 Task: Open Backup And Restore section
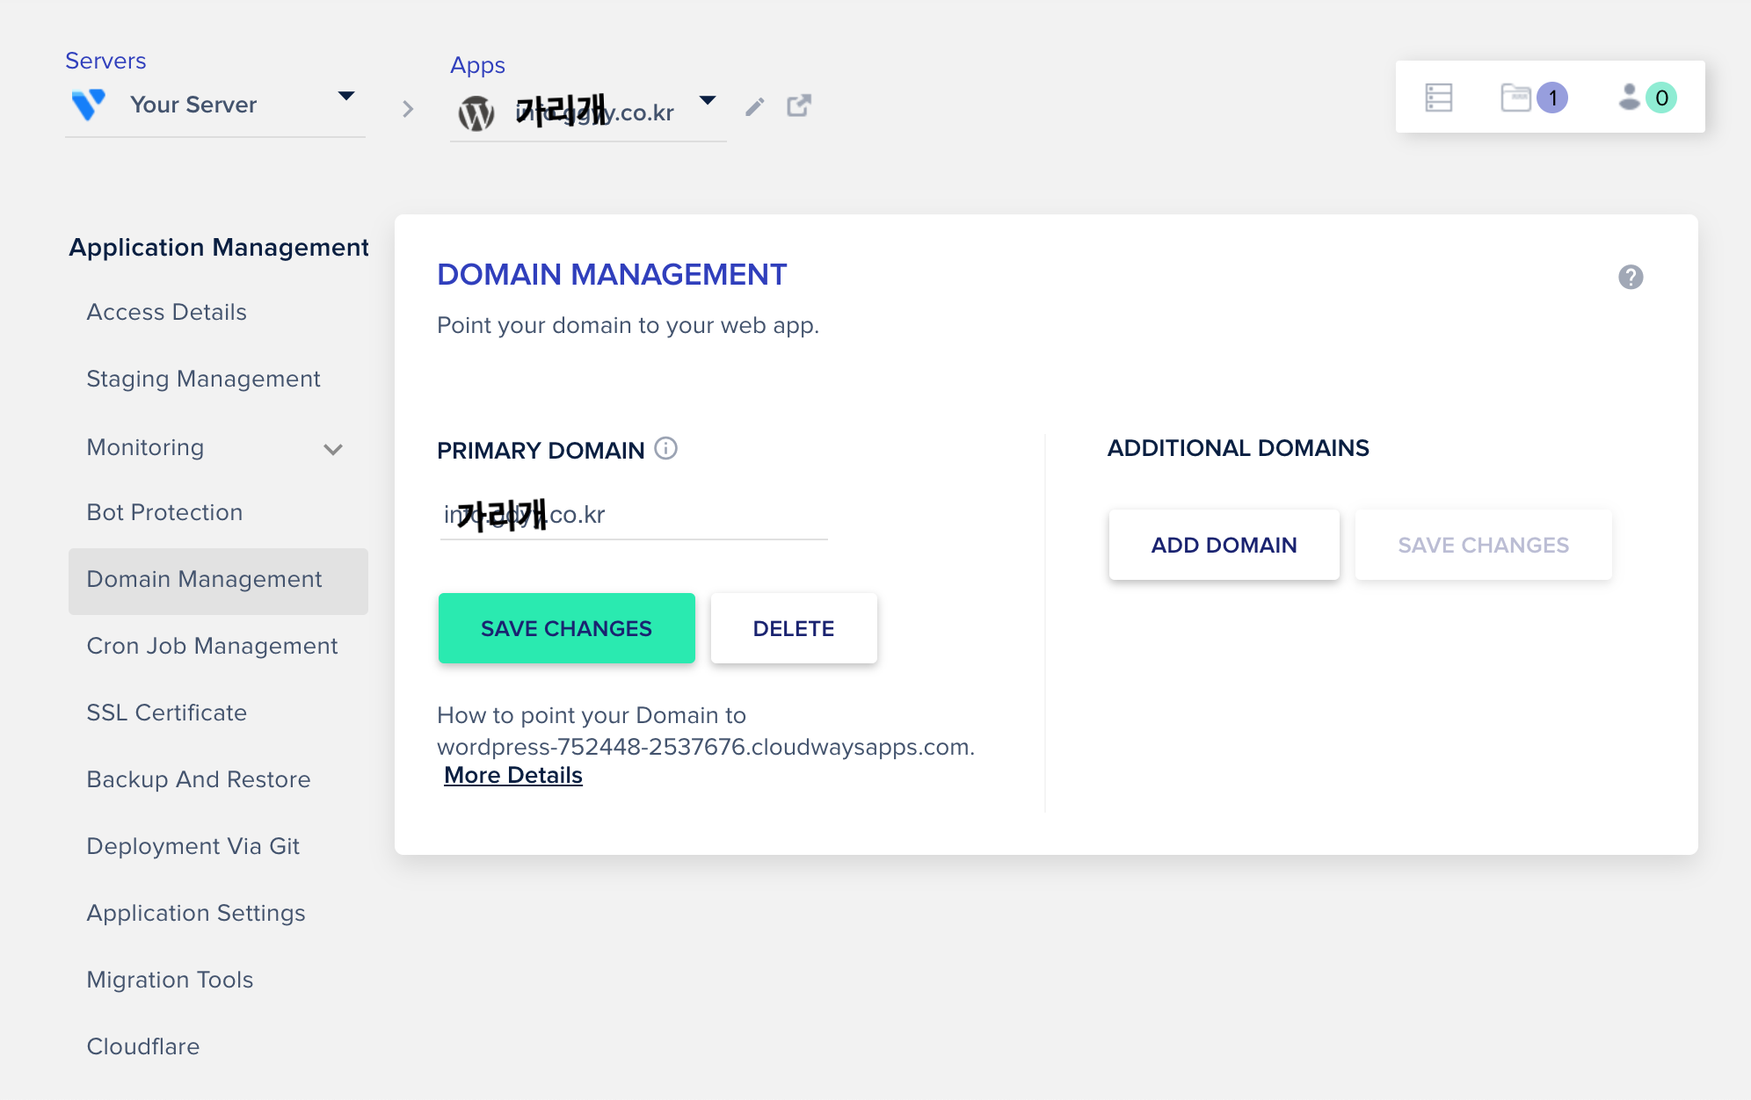pyautogui.click(x=199, y=779)
